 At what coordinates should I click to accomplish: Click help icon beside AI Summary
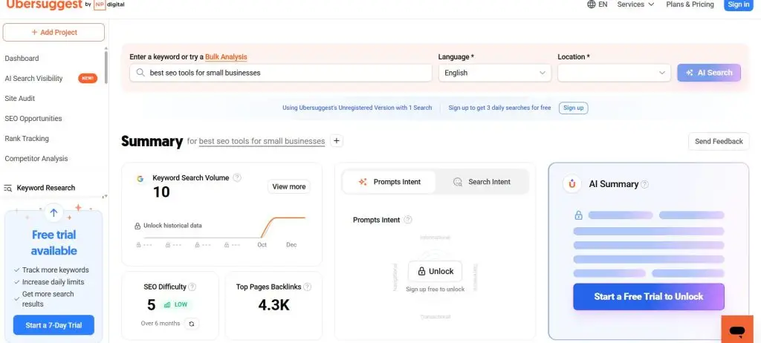[644, 184]
